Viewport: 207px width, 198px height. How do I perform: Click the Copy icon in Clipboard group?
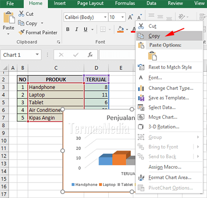(21, 23)
